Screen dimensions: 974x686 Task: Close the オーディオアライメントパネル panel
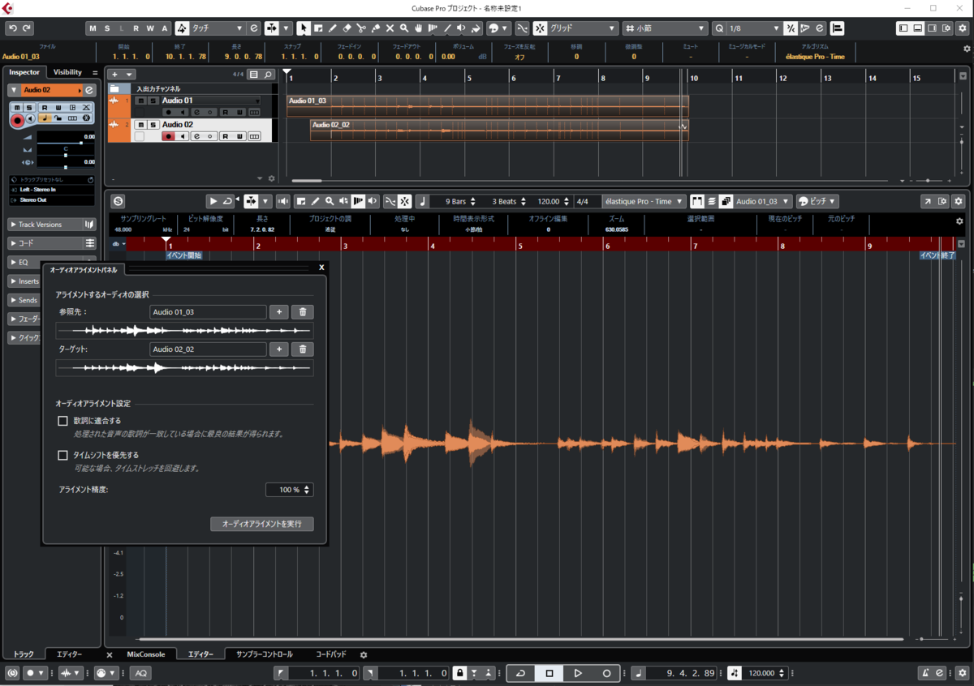[321, 268]
